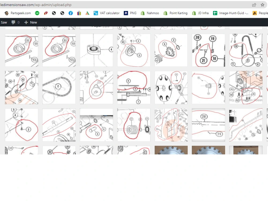Select thumbnail of circled pin labeled 3

pos(96,125)
